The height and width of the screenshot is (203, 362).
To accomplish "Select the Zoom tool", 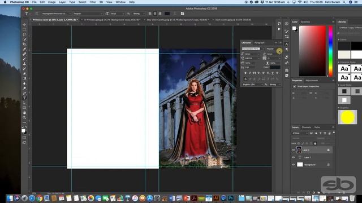I will point(24,117).
